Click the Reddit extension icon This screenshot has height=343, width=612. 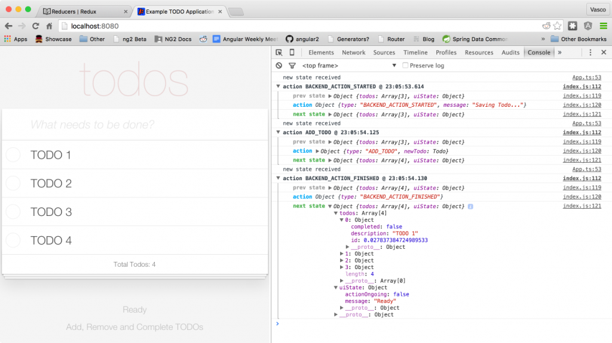click(546, 26)
